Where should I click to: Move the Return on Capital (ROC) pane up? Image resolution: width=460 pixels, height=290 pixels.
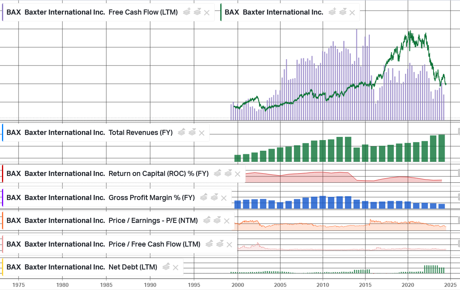[x=218, y=173]
